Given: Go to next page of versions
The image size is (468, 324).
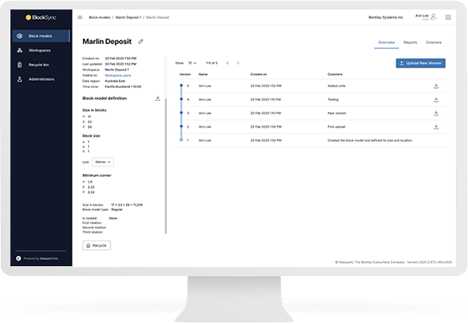Looking at the screenshot, I should 237,63.
